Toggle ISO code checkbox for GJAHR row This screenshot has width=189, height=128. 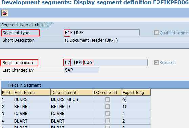pos(107,114)
